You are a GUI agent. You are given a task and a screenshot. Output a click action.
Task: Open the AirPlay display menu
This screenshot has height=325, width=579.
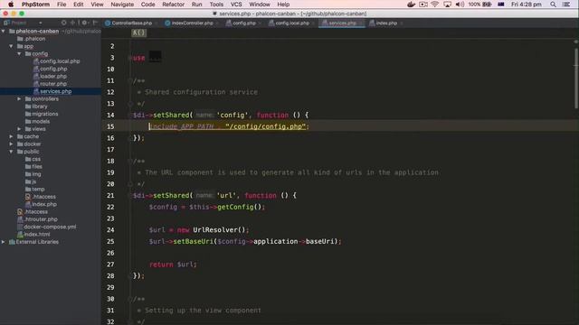pos(447,5)
